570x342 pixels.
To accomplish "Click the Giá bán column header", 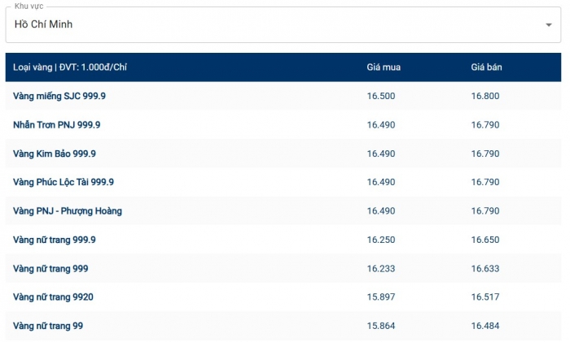I will point(486,67).
